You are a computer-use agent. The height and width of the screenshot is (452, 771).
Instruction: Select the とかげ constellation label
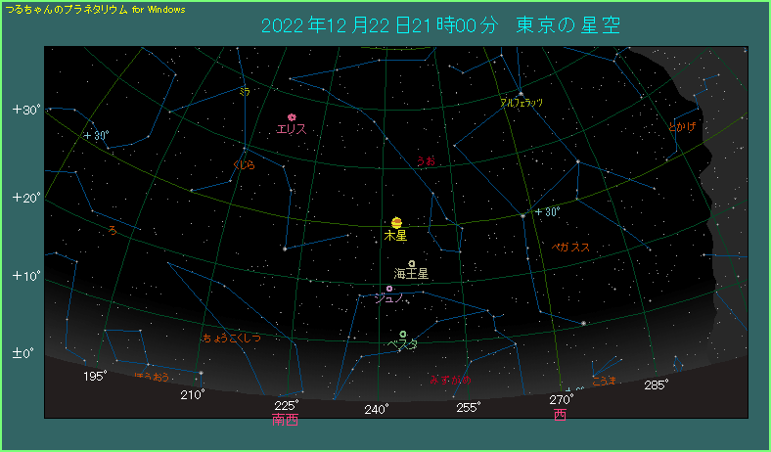(x=681, y=127)
